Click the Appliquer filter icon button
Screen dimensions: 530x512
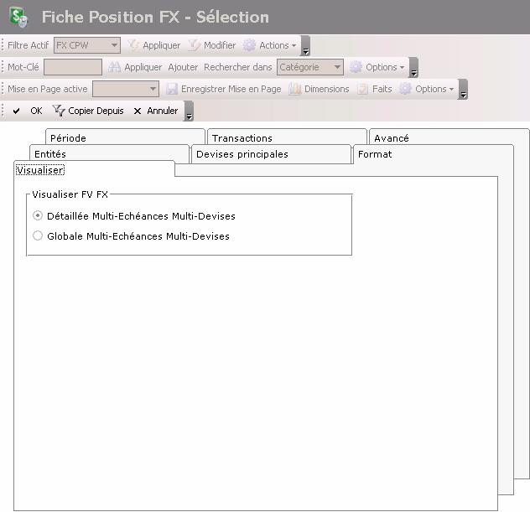tap(133, 45)
